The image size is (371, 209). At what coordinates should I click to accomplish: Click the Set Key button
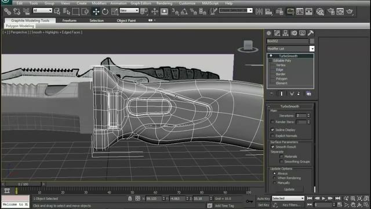(x=263, y=205)
